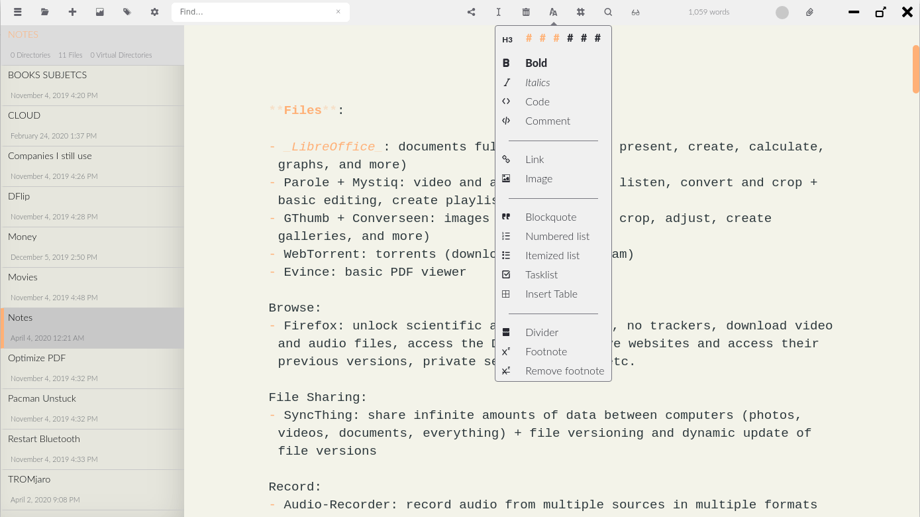Click _LibreOffice_ text in editor
Screen dimensions: 920x517
pyautogui.click(x=333, y=146)
